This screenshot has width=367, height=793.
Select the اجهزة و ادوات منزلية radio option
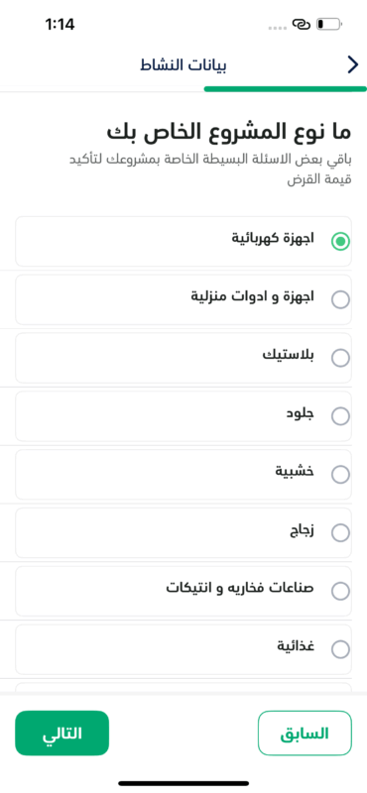(x=340, y=299)
